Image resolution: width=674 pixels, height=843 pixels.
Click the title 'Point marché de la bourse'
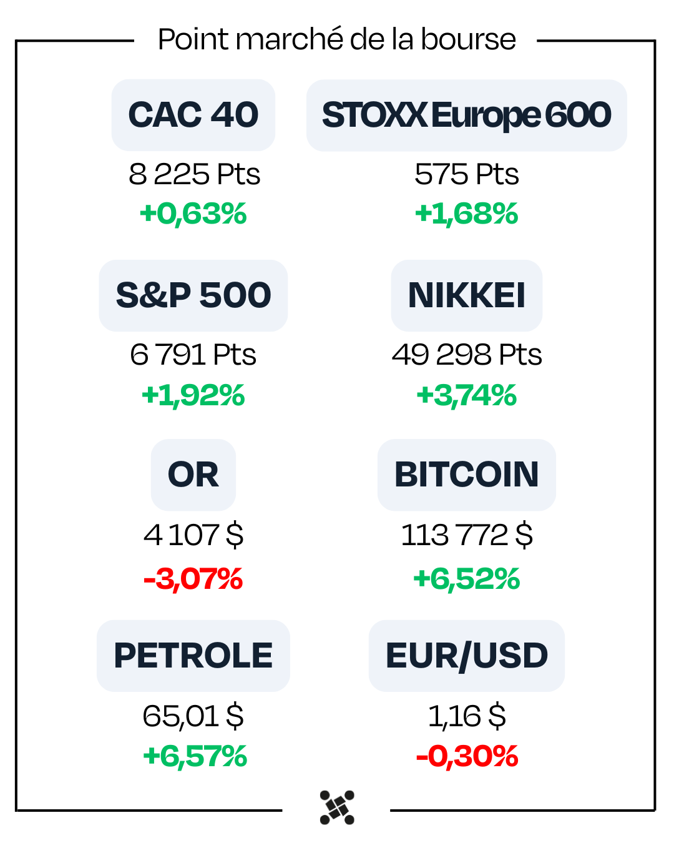click(x=336, y=39)
